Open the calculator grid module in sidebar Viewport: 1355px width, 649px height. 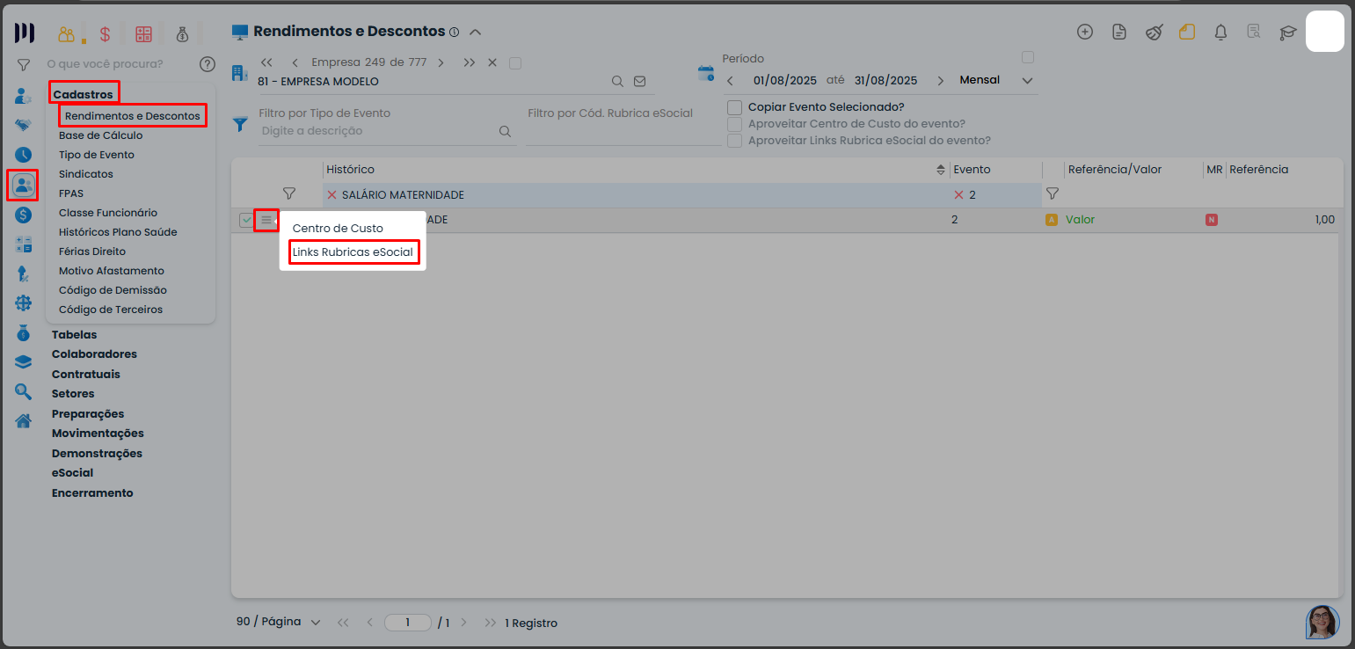pyautogui.click(x=24, y=244)
